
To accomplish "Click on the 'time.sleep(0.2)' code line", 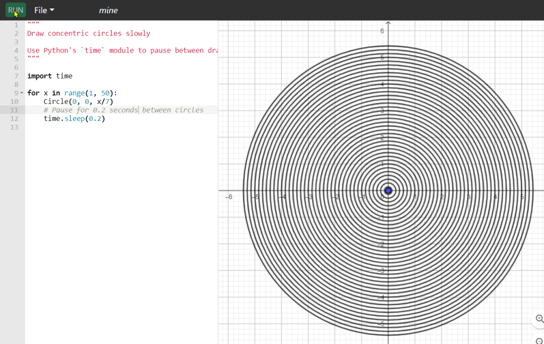I will click(x=74, y=118).
